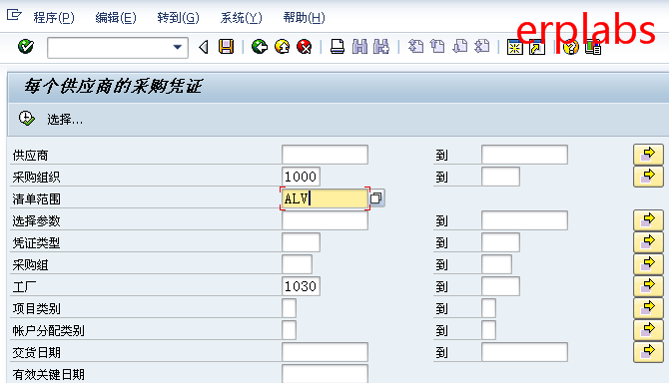
Task: Click the yellow Exit icon
Action: click(x=282, y=47)
